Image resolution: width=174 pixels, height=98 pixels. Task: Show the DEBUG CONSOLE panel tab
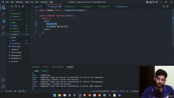[57, 67]
